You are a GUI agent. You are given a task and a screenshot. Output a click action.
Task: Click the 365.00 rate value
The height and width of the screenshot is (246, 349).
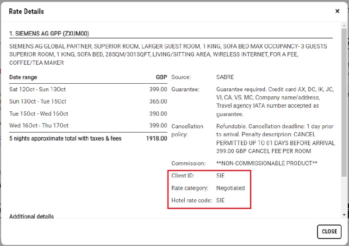(158, 101)
